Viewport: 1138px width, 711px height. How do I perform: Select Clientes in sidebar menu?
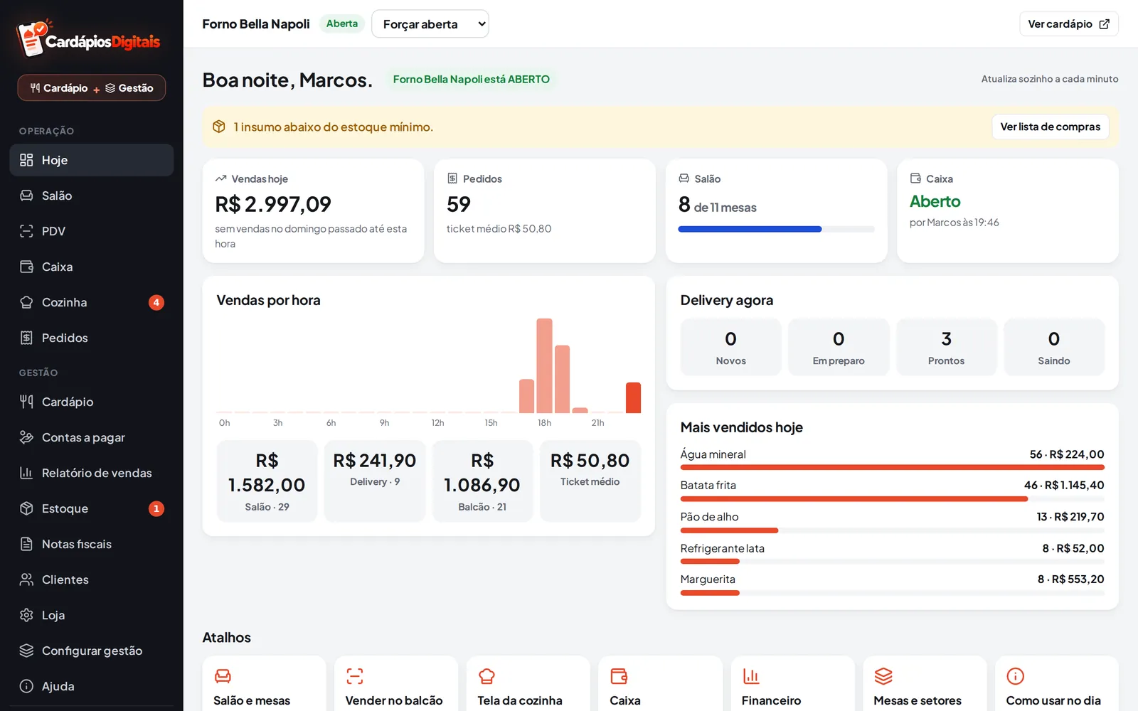tap(92, 579)
